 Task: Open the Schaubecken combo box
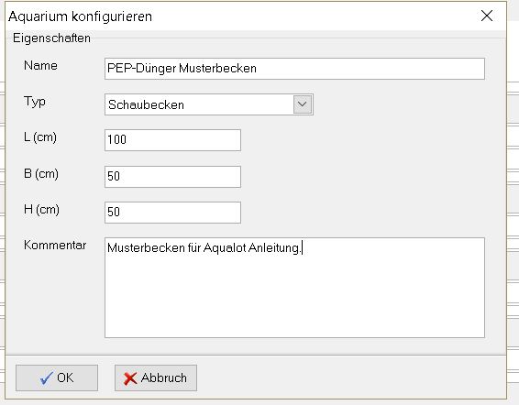coord(209,104)
